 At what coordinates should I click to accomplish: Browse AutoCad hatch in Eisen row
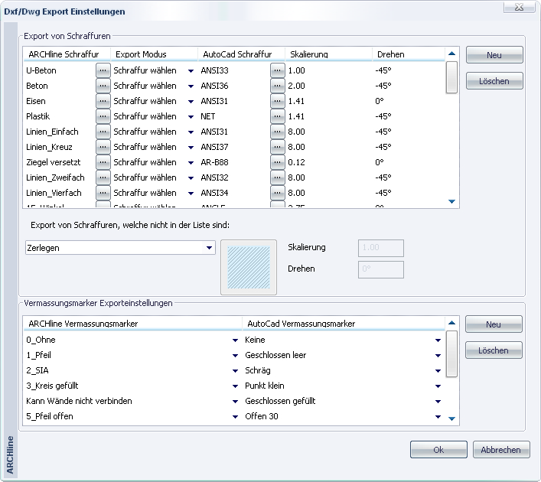tap(278, 101)
